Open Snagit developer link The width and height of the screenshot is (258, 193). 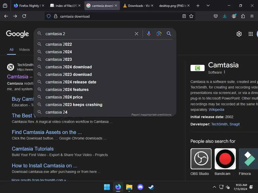click(x=235, y=124)
